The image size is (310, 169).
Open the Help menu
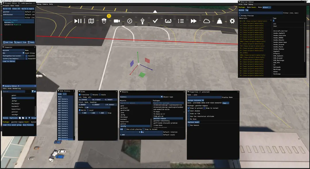(51, 4)
